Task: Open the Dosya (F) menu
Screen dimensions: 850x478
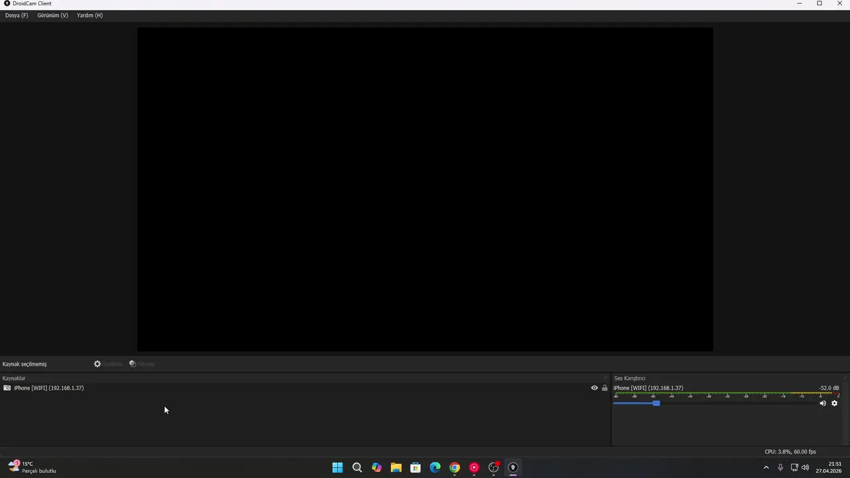Action: (x=17, y=15)
